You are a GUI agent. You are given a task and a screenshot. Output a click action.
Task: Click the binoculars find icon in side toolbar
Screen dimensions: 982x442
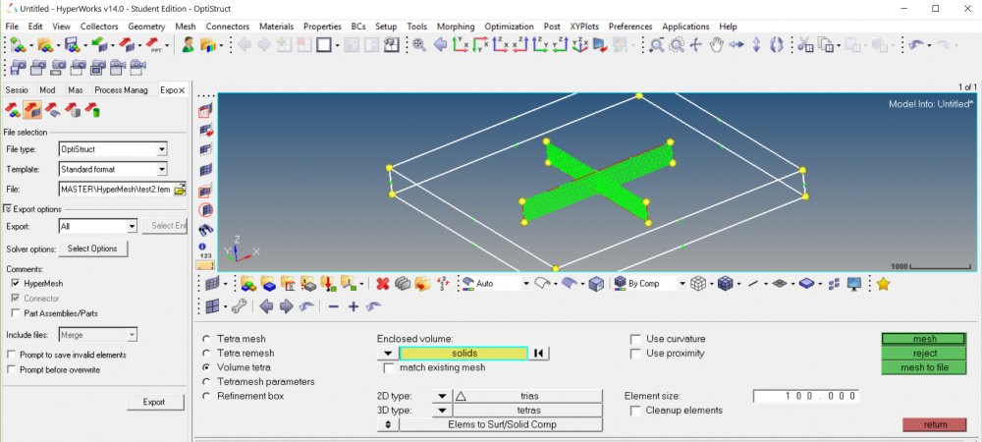point(205,230)
